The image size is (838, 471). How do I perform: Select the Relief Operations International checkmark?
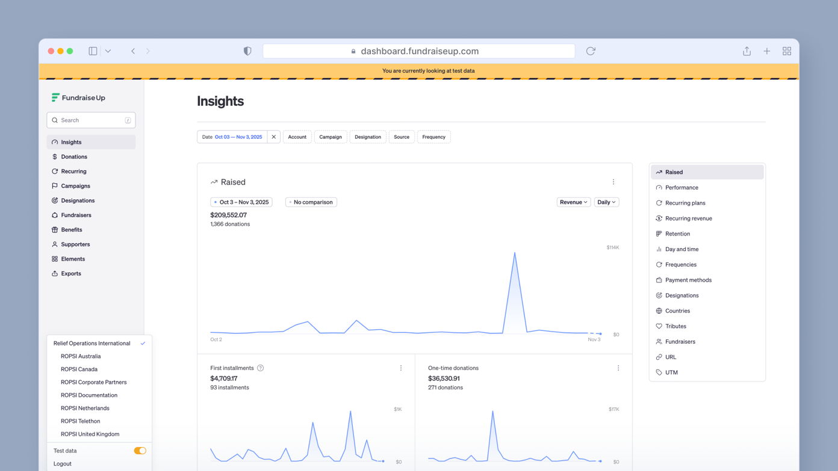143,343
